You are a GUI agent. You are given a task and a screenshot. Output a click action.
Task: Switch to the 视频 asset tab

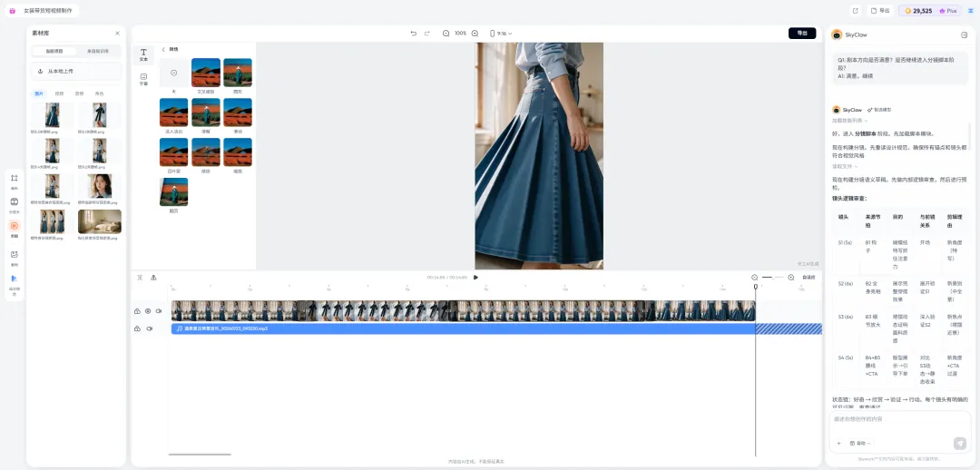tap(59, 93)
